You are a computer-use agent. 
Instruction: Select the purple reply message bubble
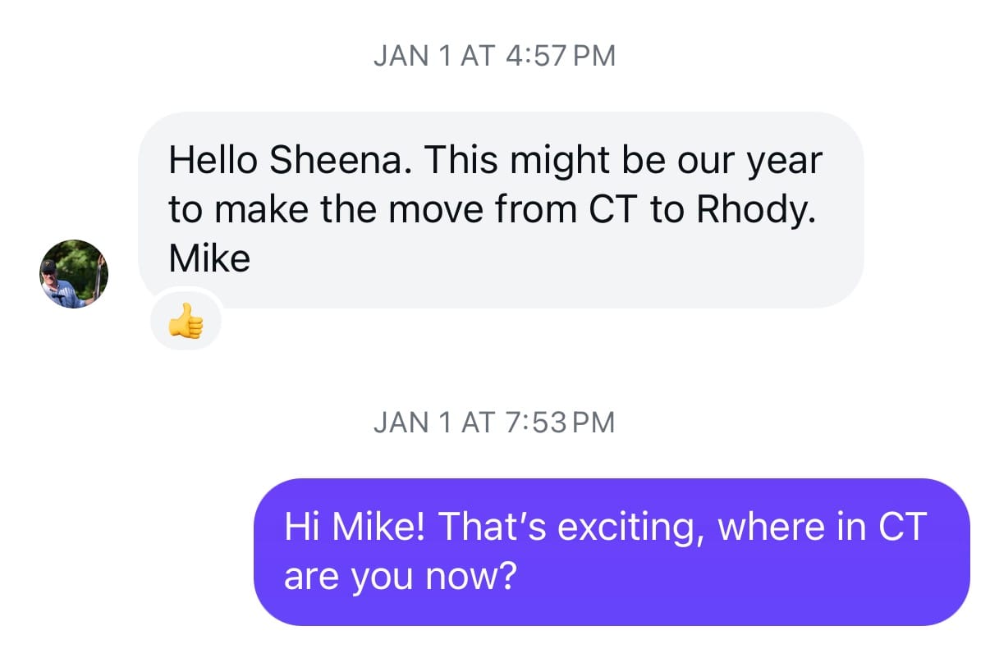pyautogui.click(x=611, y=551)
